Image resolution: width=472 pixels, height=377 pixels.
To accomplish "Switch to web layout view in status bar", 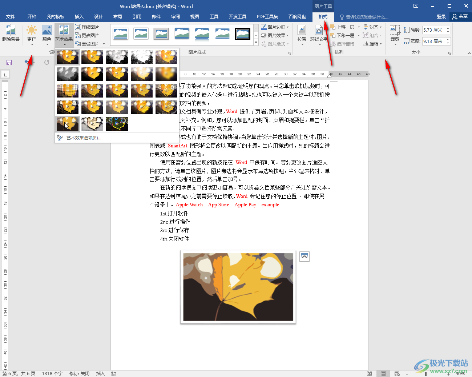I will click(x=397, y=374).
